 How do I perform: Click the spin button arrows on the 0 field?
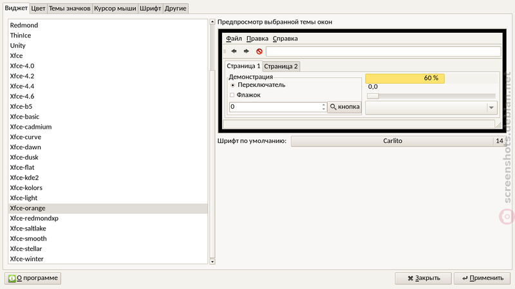click(x=324, y=107)
